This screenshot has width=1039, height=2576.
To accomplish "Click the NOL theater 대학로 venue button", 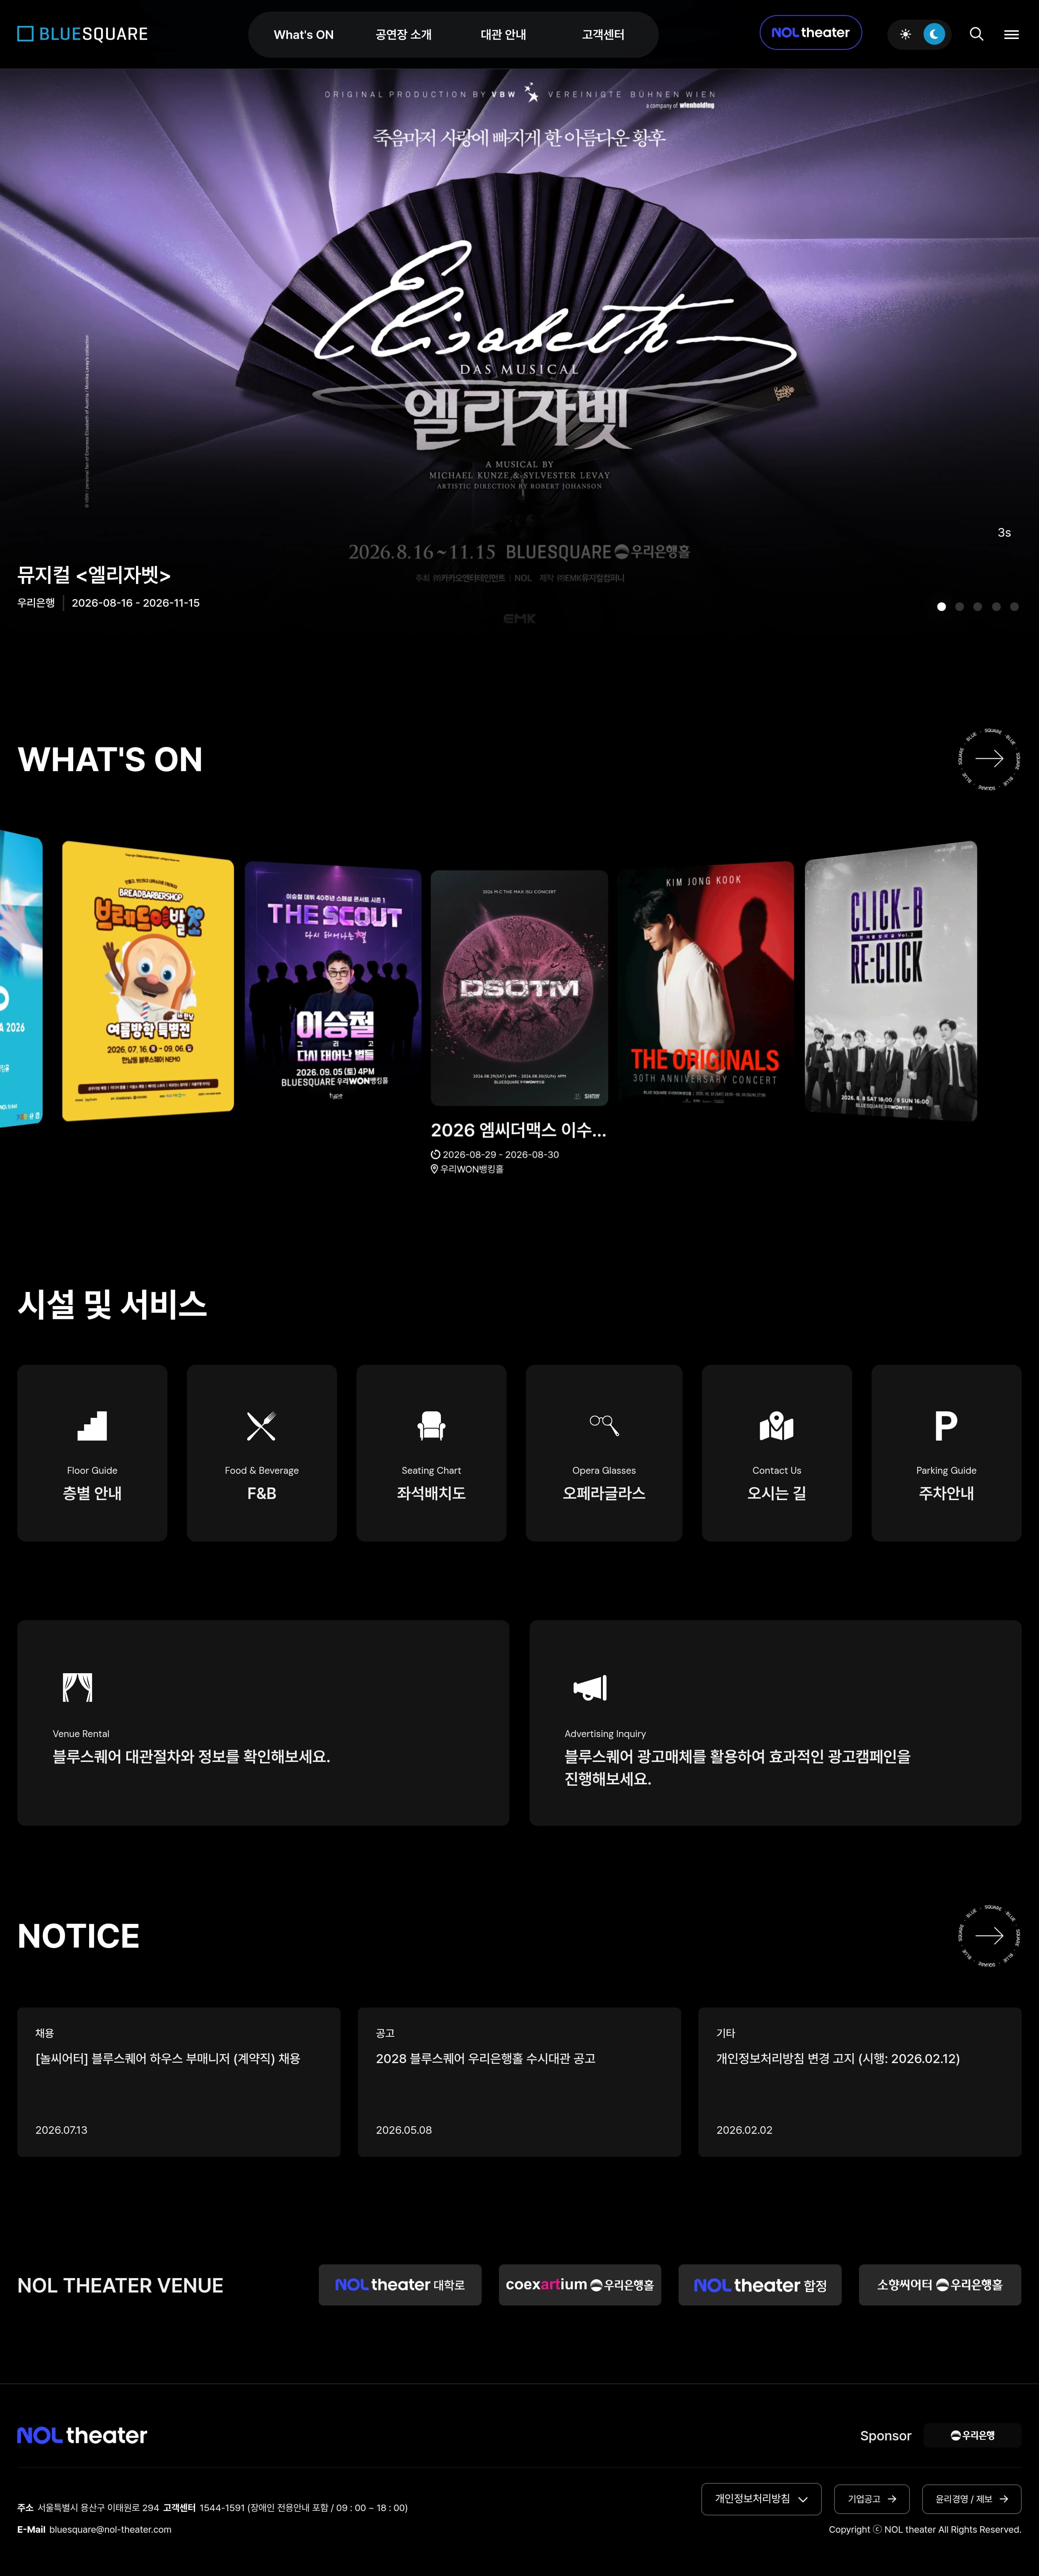I will click(x=400, y=2285).
